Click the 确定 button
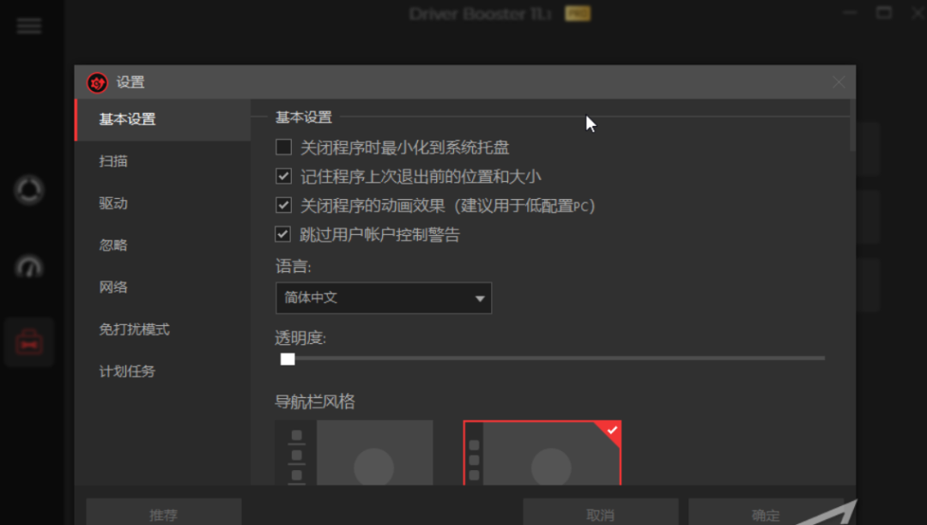The image size is (927, 525). pos(766,512)
